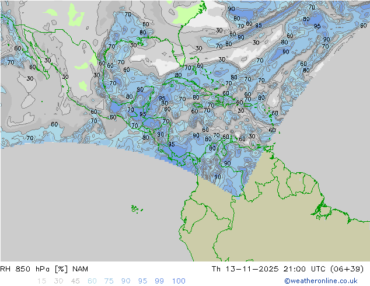Click the 60 value in the color legend

pyautogui.click(x=92, y=281)
